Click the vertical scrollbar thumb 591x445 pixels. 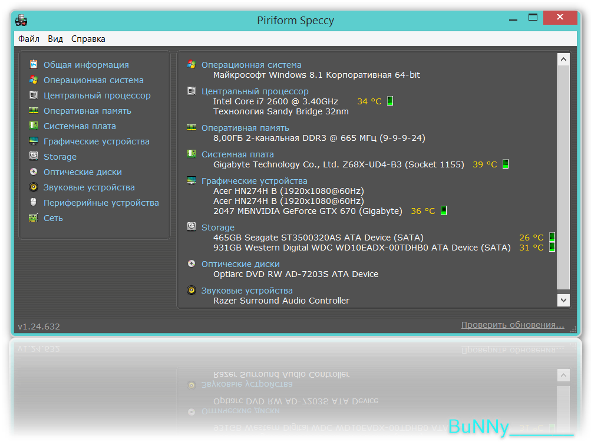click(x=563, y=177)
